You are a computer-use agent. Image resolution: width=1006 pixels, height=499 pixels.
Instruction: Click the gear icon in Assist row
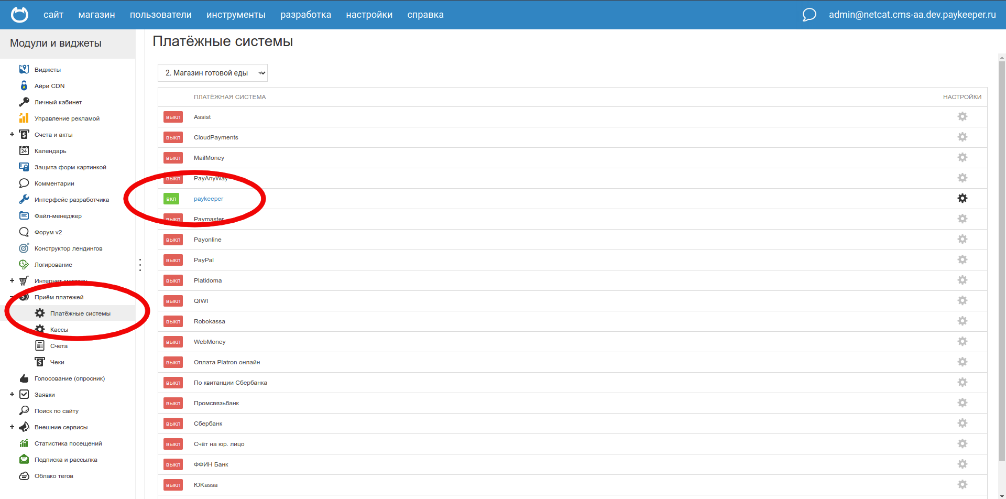[x=962, y=117]
